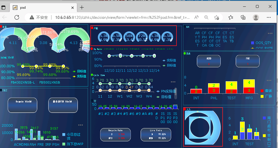The image size is (278, 148).
Task: Toggle 客诉 legend series
Action: [266, 91]
